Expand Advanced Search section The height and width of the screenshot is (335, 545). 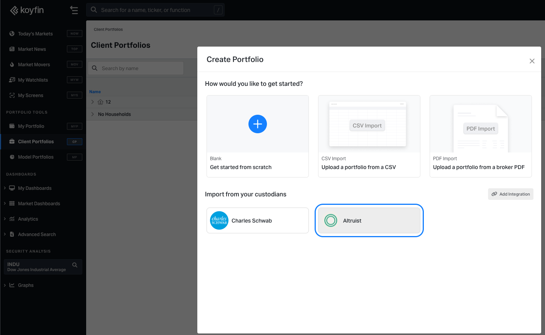5,234
